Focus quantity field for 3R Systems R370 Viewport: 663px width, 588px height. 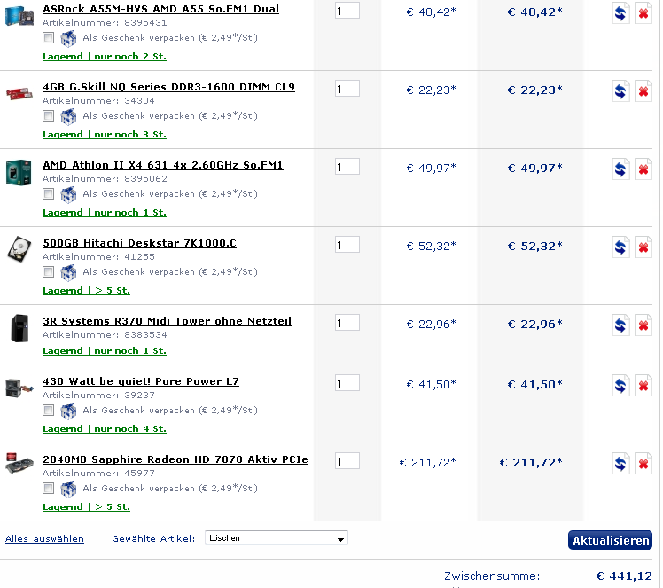tap(347, 323)
